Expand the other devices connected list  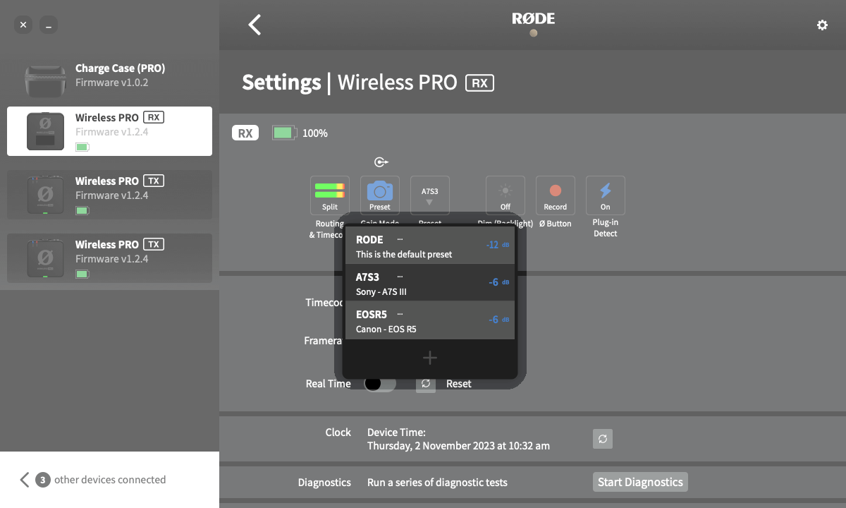coord(24,480)
